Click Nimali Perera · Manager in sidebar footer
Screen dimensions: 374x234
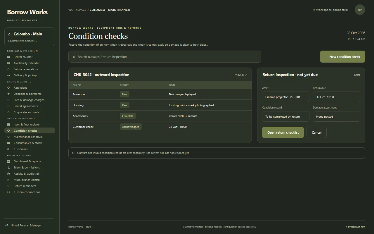23,226
